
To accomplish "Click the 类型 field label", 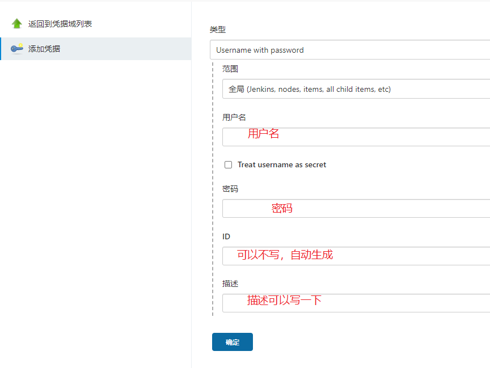I will tap(217, 29).
